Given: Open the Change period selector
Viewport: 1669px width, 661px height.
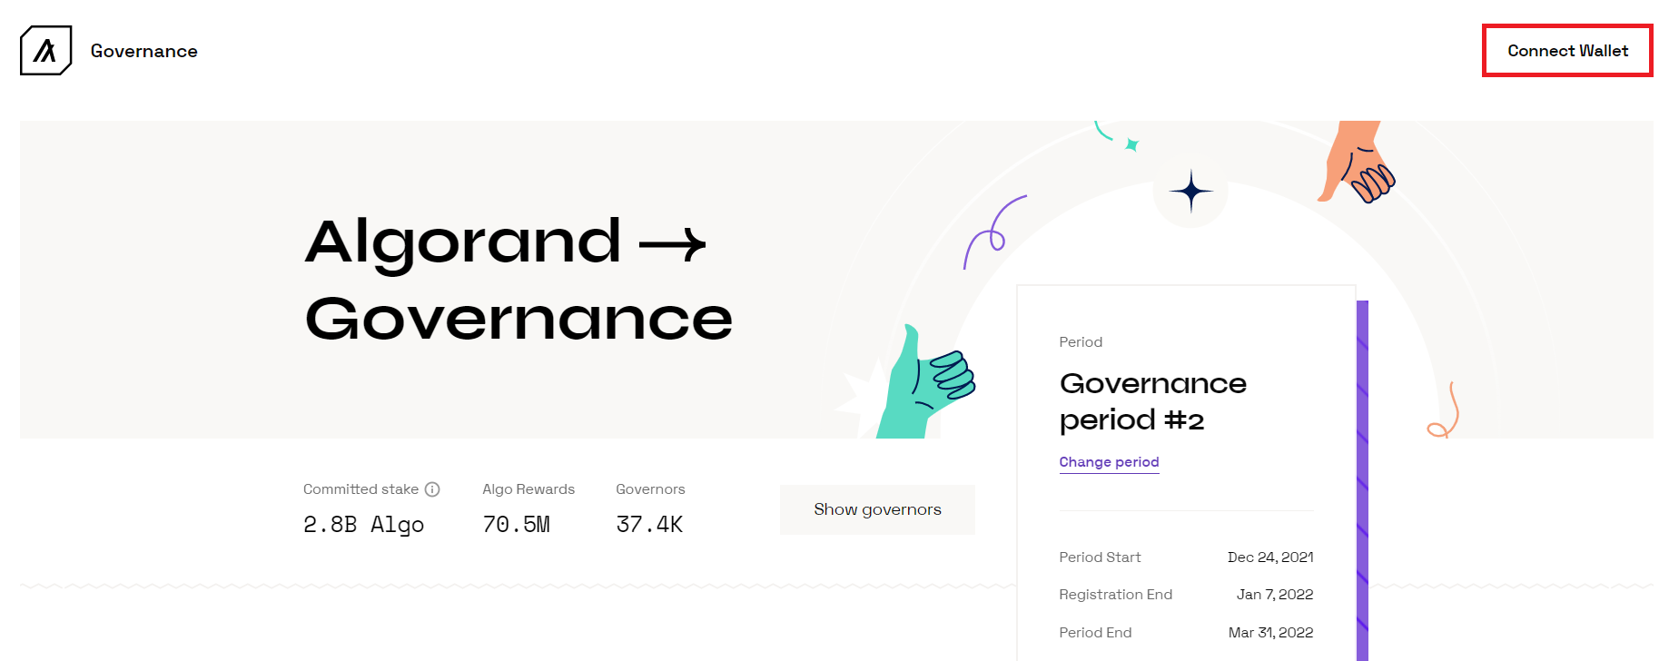Looking at the screenshot, I should point(1109,462).
